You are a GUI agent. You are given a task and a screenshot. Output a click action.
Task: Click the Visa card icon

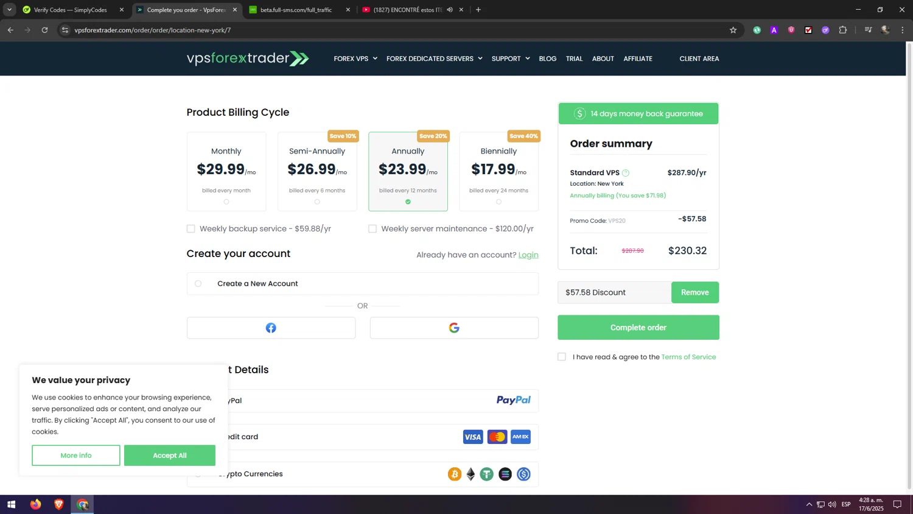point(473,437)
